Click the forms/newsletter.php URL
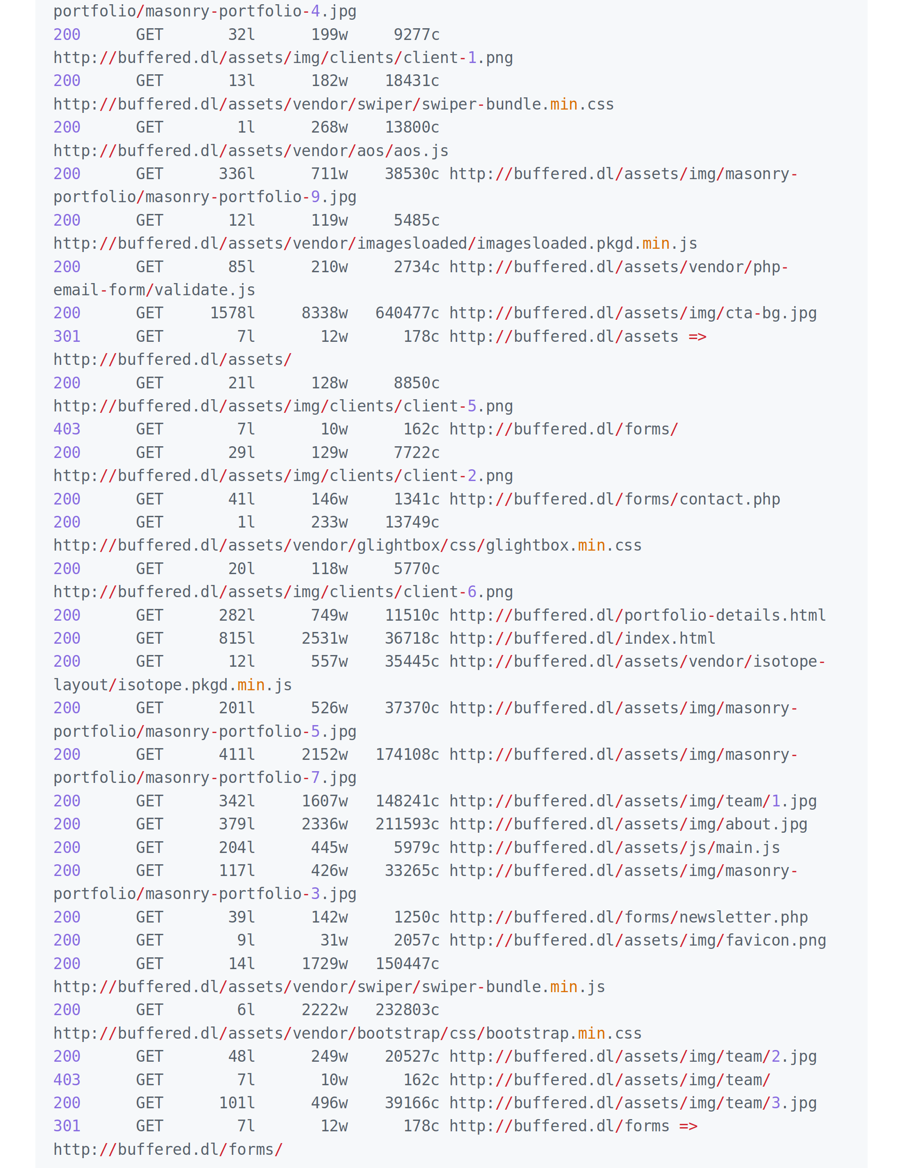Image resolution: width=903 pixels, height=1168 pixels. 628,917
